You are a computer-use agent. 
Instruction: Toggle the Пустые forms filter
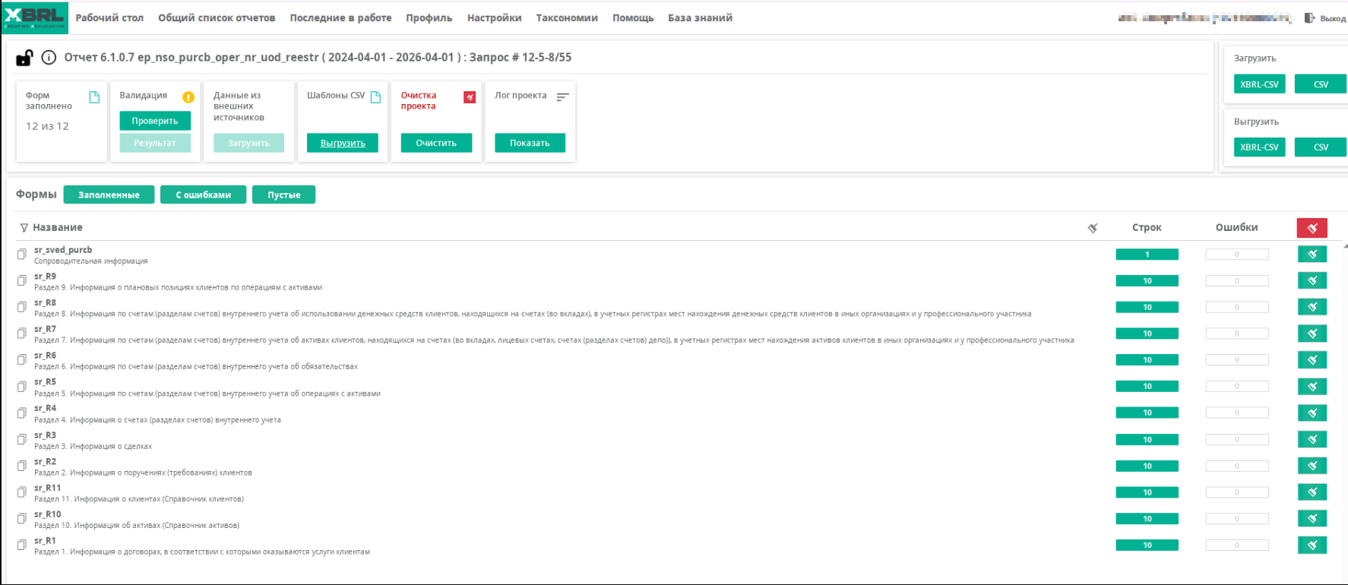pyautogui.click(x=283, y=195)
